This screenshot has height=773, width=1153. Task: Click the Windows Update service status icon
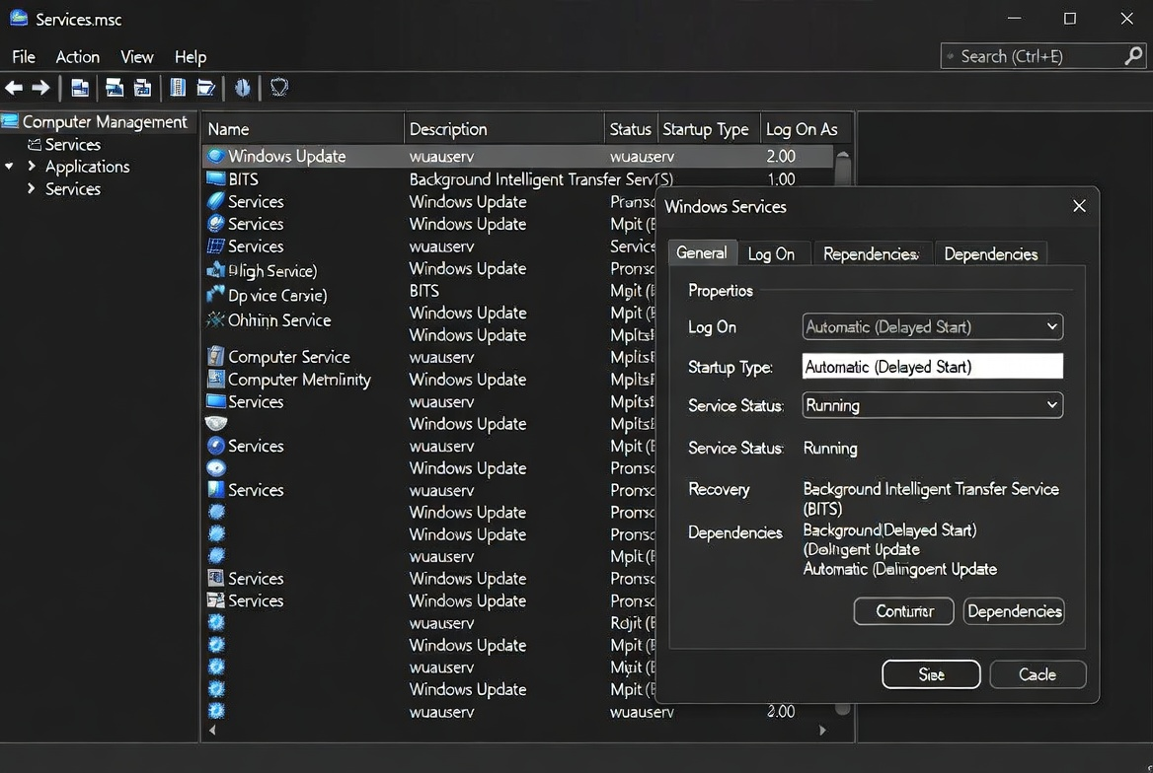coord(216,156)
